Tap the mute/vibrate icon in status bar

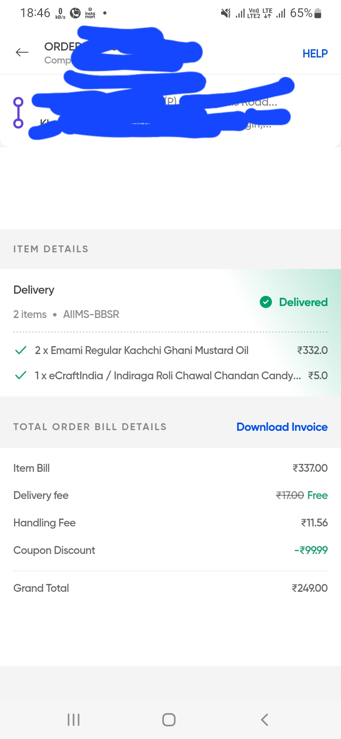(x=226, y=13)
